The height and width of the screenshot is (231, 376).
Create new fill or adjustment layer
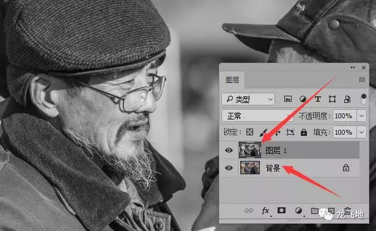[x=298, y=210]
